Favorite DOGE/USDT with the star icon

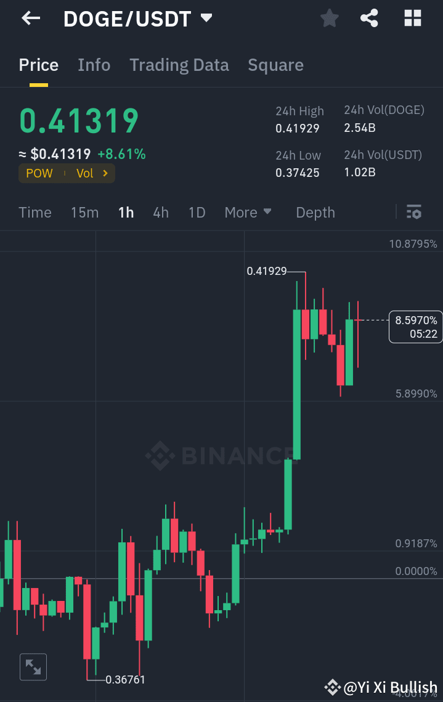328,18
